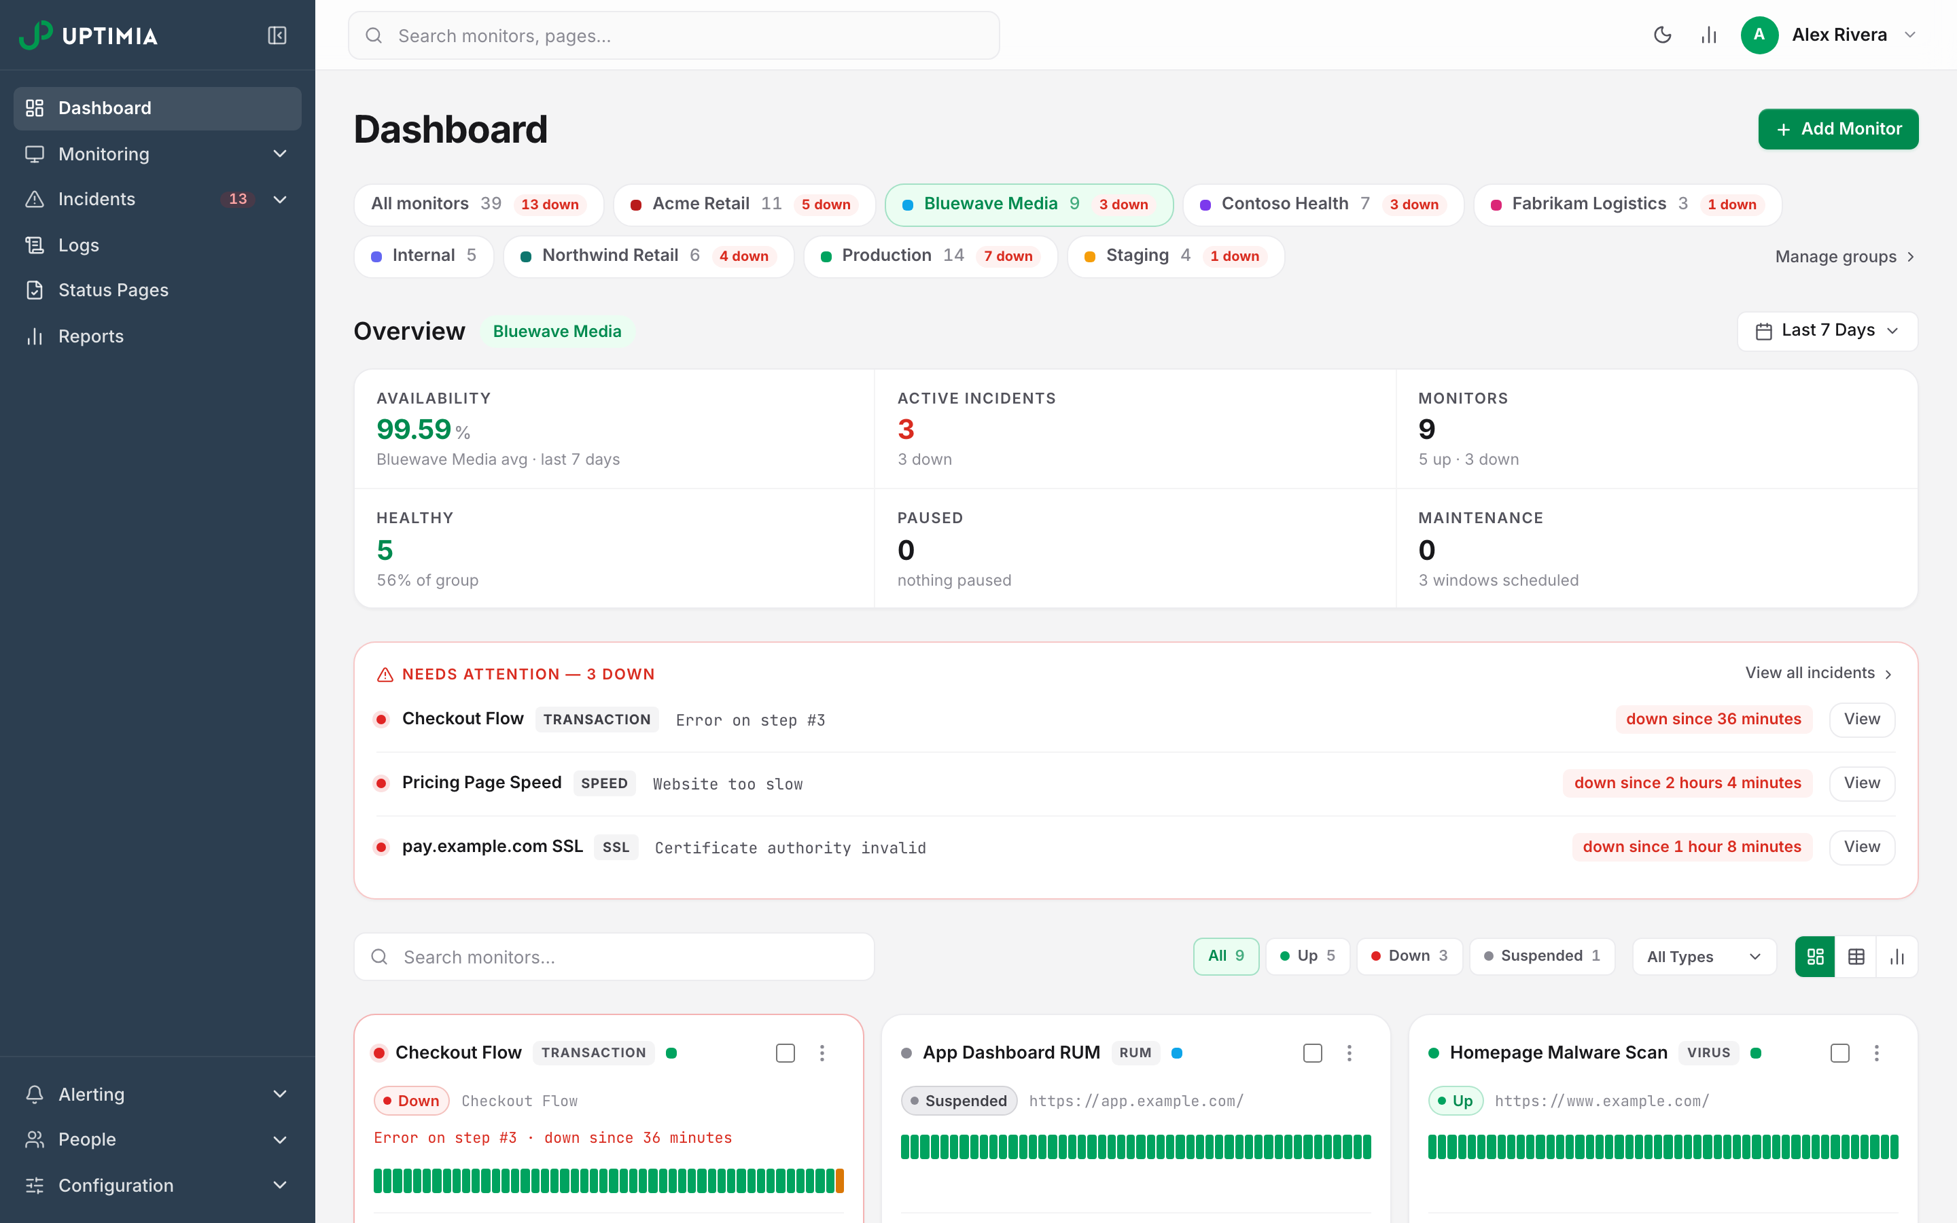The height and width of the screenshot is (1223, 1957).
Task: View the Checkout Flow incident
Action: click(x=1862, y=719)
